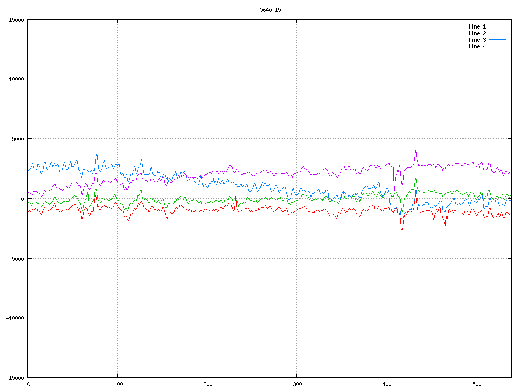Click the x-axis label 200
This screenshot has height=391, width=521.
point(208,385)
